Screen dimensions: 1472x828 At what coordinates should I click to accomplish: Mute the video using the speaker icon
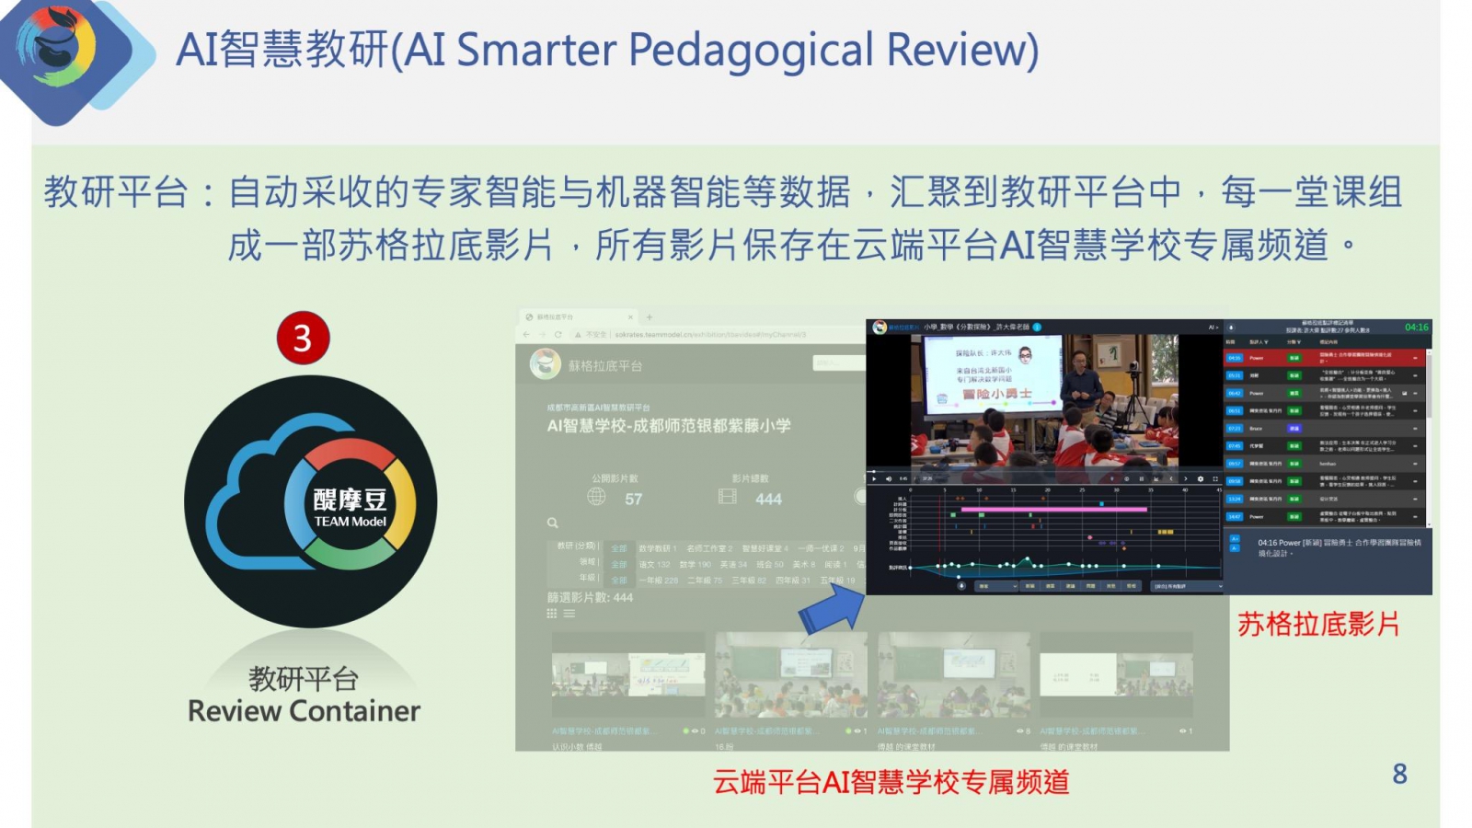888,478
